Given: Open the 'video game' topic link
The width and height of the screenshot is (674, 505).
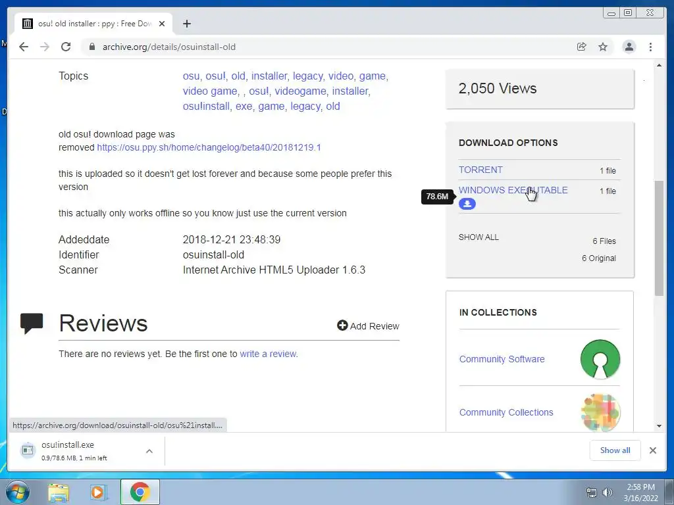Looking at the screenshot, I should (210, 91).
